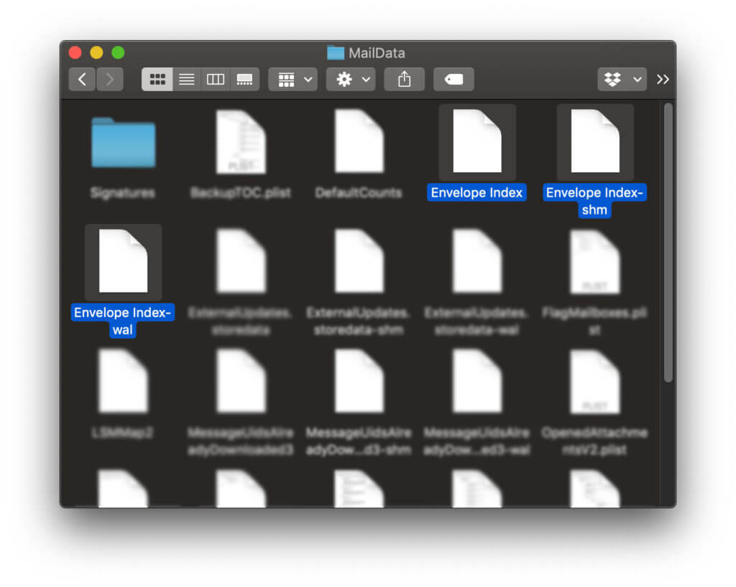Select the ExternalUpdates.storedata-shm file icon
Viewport: 736px width, 587px height.
359,261
